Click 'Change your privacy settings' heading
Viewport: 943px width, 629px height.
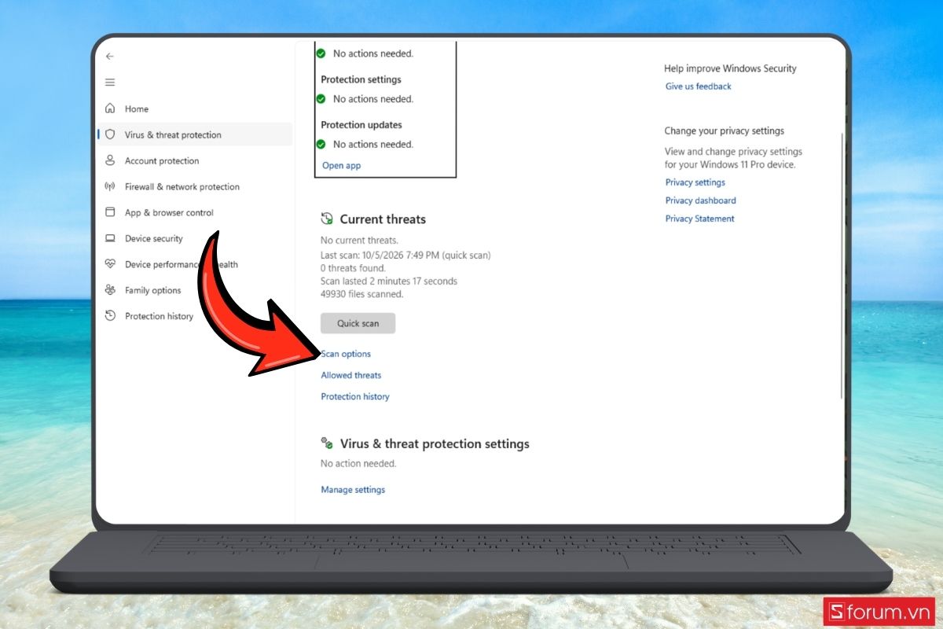724,131
